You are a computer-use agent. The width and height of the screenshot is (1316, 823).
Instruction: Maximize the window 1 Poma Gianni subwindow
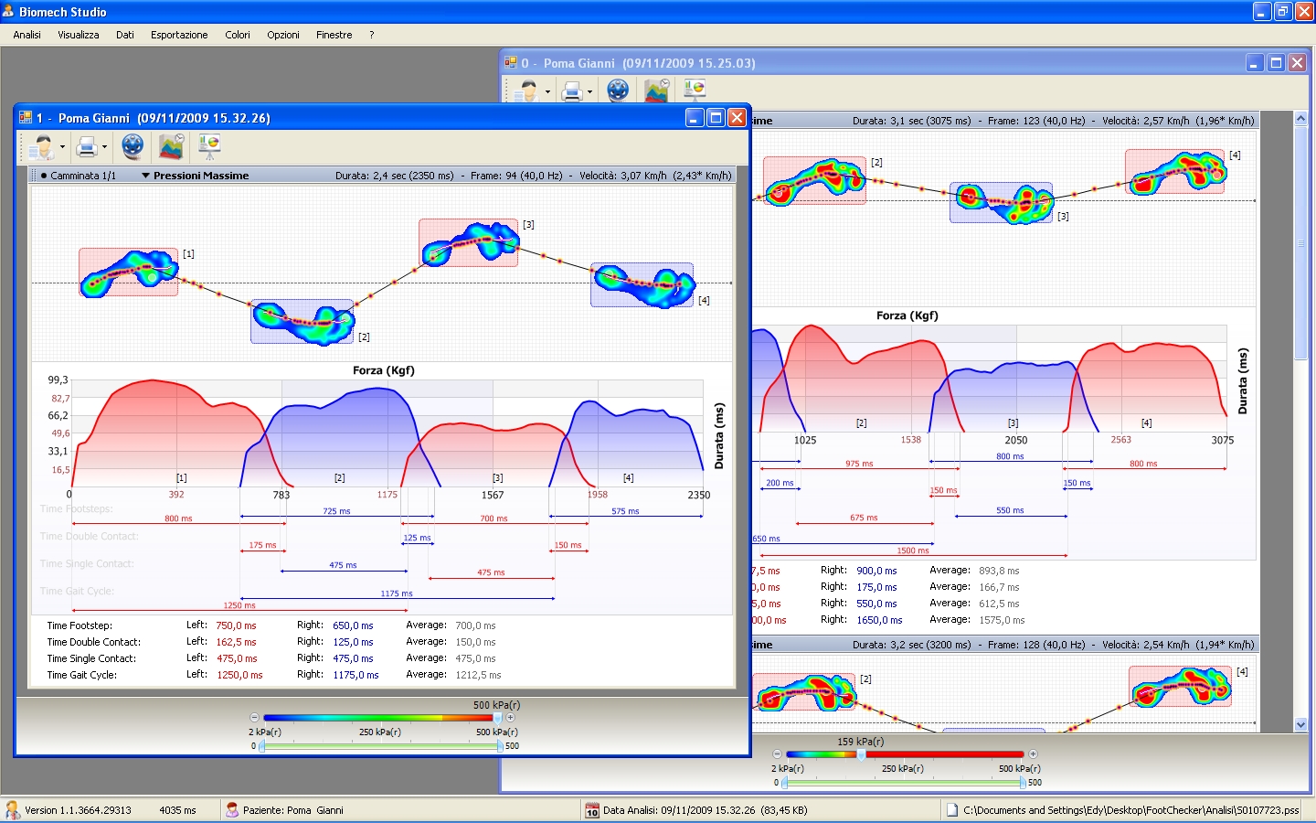point(716,117)
